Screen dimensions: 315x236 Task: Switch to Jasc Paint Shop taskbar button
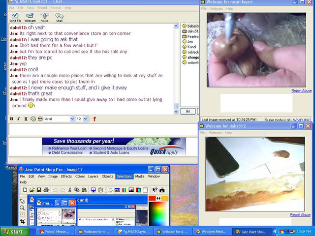252,232
